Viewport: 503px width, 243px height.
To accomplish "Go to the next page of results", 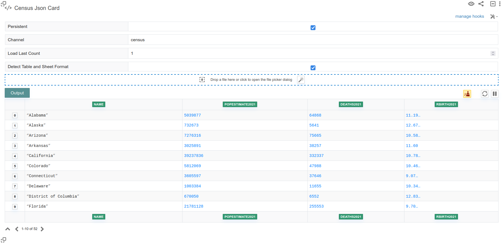I will tap(42, 229).
